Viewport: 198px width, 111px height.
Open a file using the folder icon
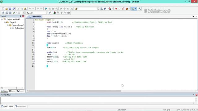pos(6,9)
